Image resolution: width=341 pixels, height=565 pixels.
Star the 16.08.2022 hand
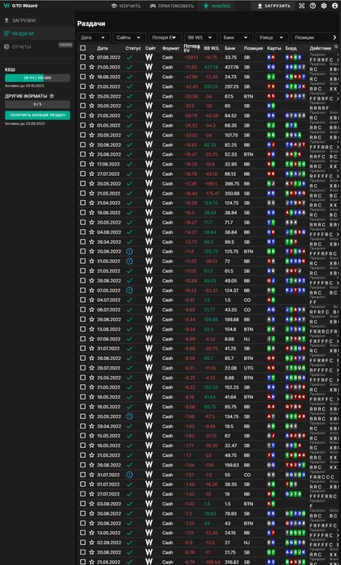91,77
